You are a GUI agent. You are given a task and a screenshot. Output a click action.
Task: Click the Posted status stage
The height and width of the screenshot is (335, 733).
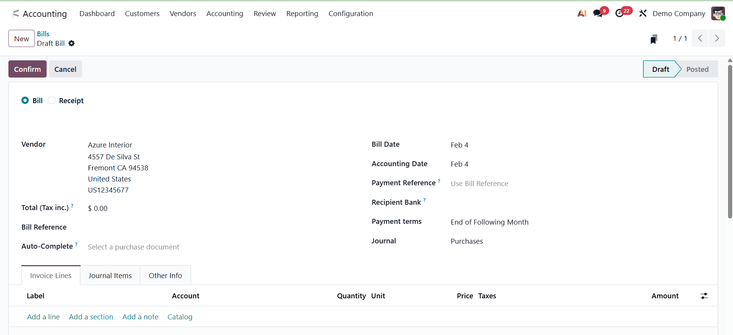coord(697,69)
